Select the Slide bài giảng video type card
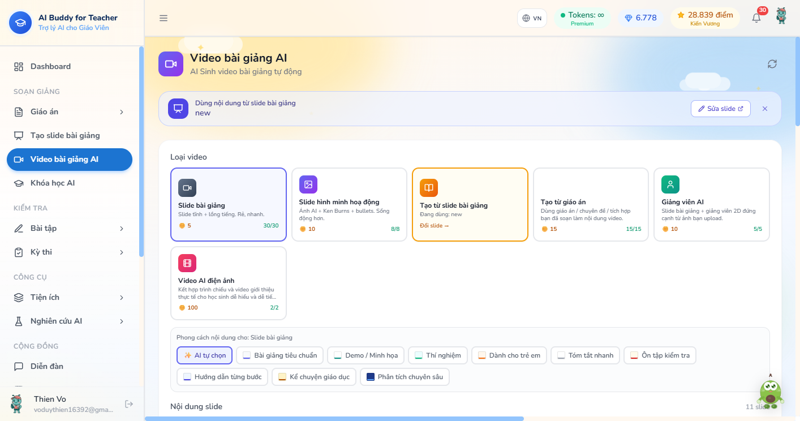 point(229,204)
